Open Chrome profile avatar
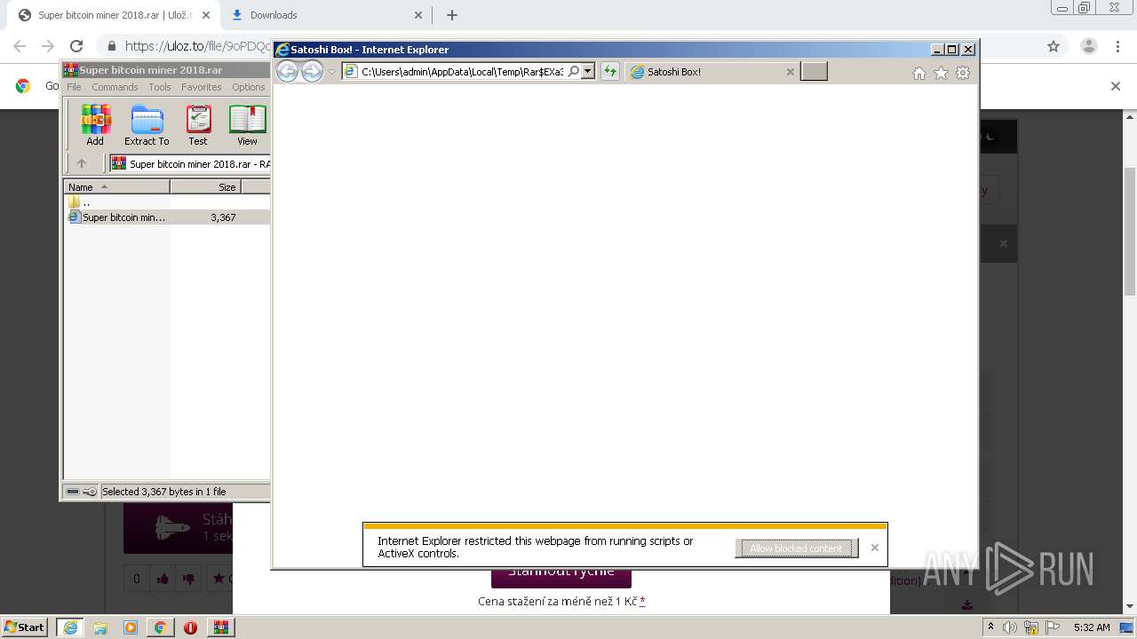 [1088, 46]
